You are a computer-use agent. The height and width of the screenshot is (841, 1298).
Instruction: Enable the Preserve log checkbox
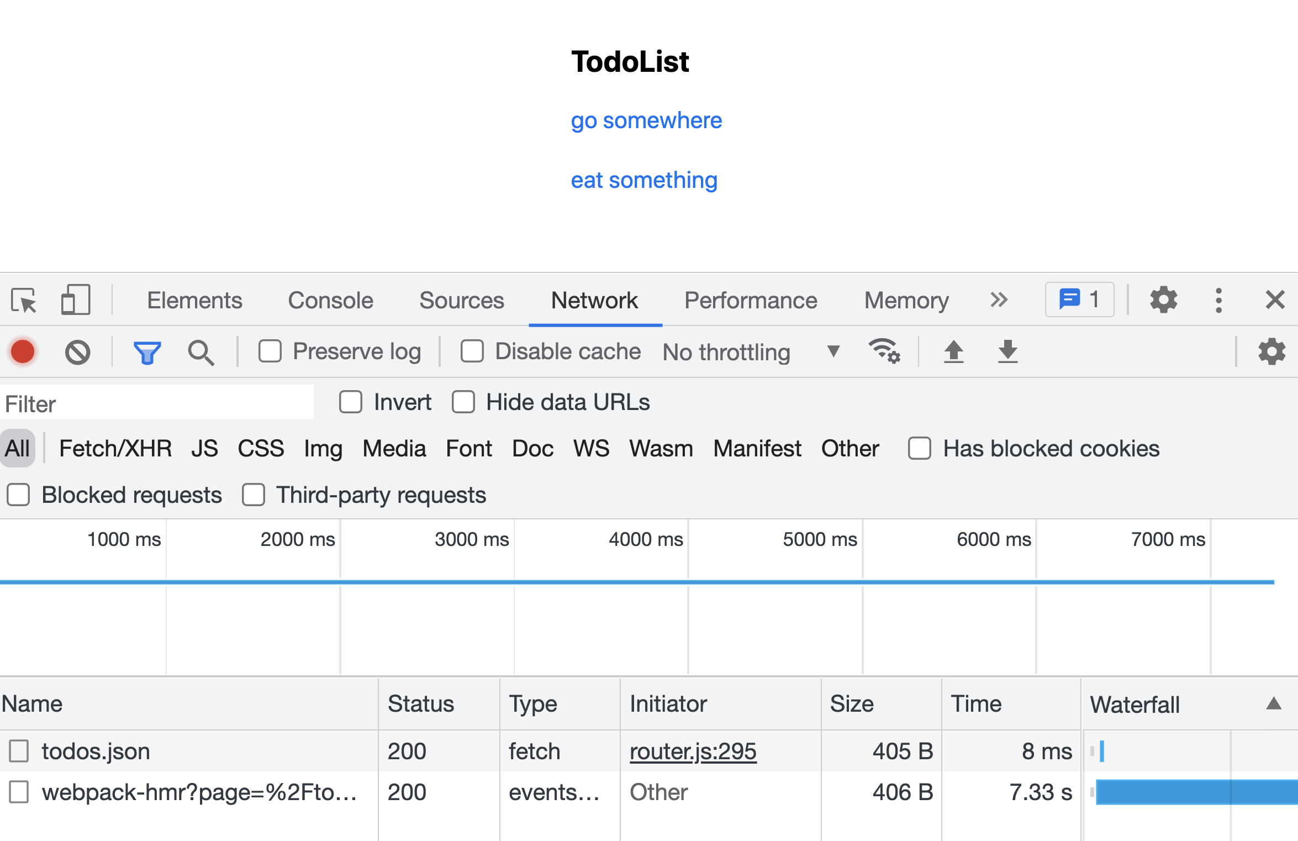tap(270, 351)
